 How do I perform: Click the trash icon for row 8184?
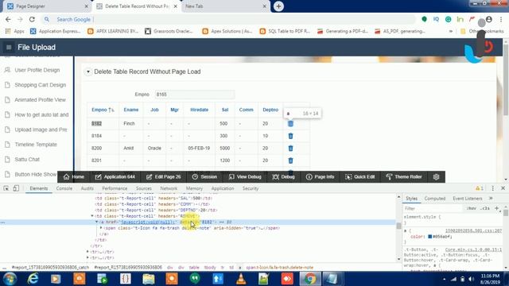tap(290, 136)
